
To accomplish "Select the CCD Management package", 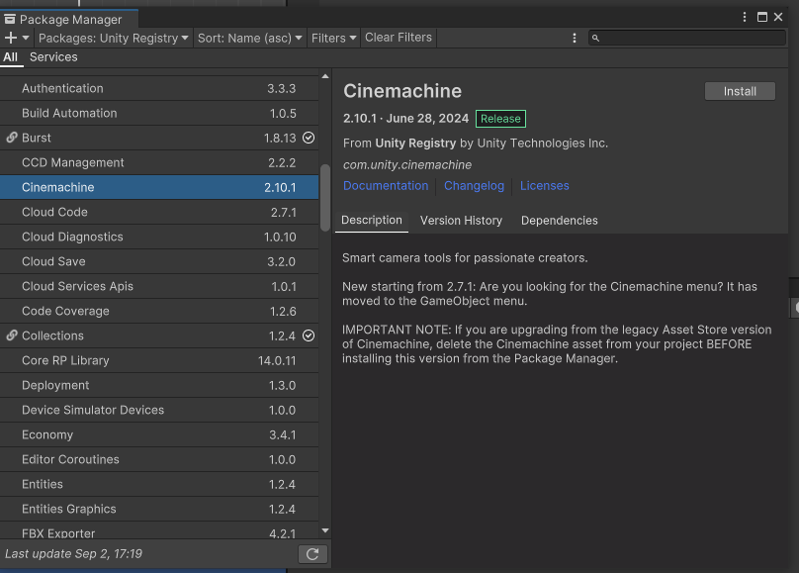I will (x=159, y=162).
